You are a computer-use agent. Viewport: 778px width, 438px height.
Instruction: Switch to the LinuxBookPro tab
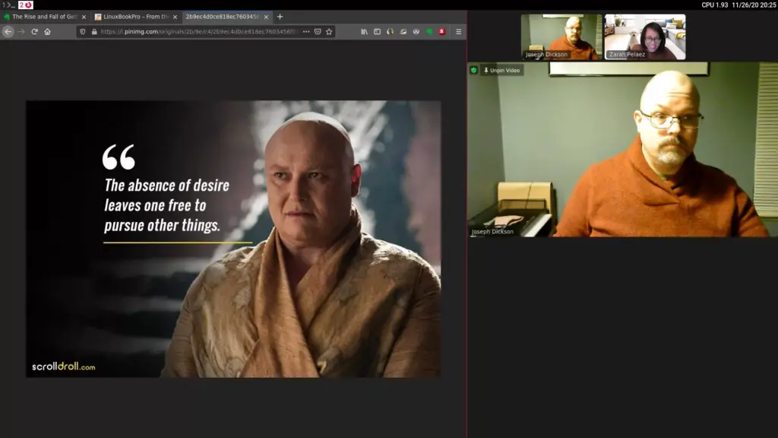(x=135, y=17)
